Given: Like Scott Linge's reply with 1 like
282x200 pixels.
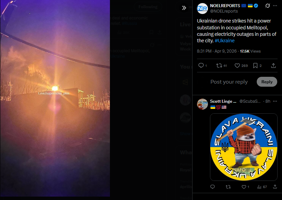Looking at the screenshot, I should pyautogui.click(x=245, y=187).
